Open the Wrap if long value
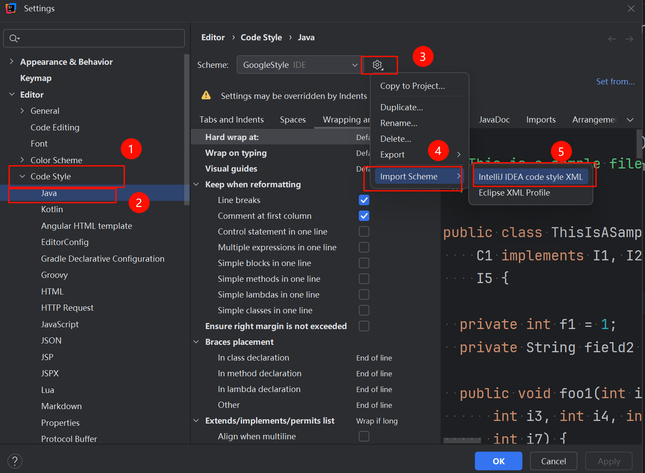 377,421
